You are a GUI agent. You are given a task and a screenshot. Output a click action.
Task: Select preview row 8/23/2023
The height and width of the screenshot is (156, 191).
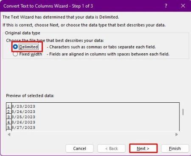23,106
